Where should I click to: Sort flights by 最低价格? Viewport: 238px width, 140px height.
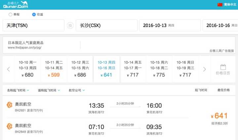(x=223, y=90)
